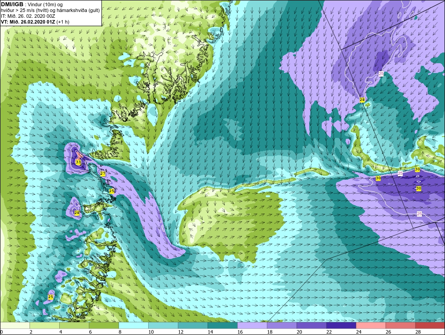Select the 0–2 m/s cream legend swatch
This screenshot has width=445, height=335.
[15, 325]
